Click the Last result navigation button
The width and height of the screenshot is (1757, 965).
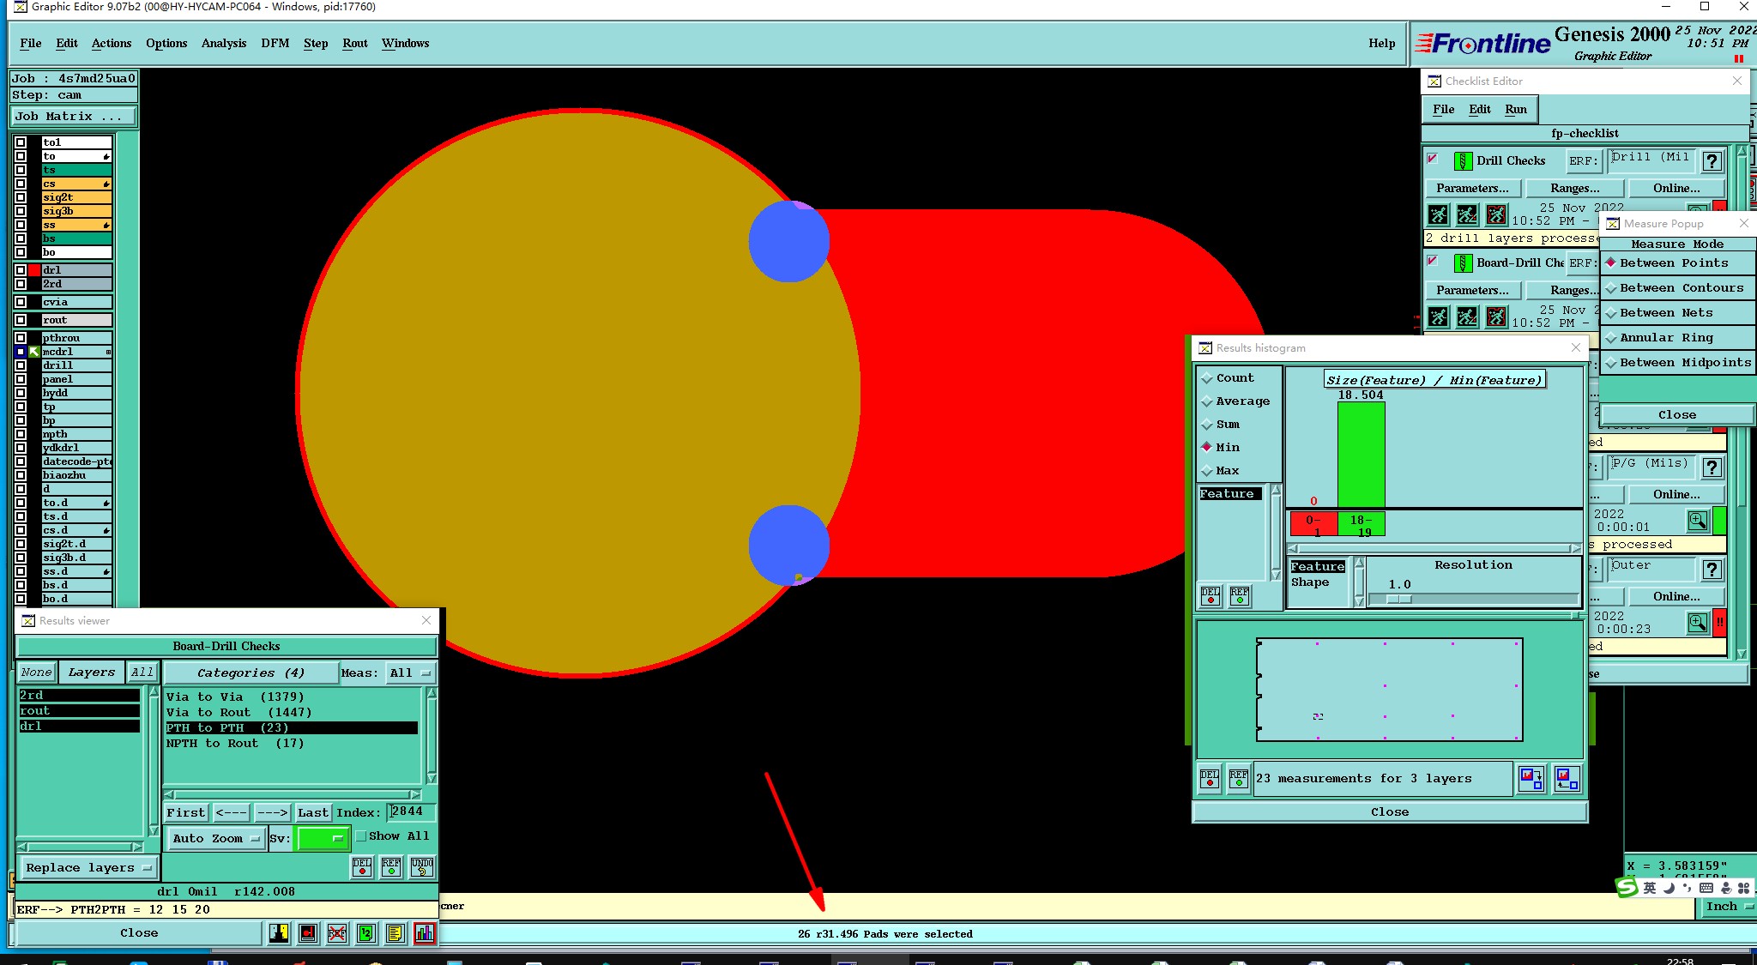point(312,813)
